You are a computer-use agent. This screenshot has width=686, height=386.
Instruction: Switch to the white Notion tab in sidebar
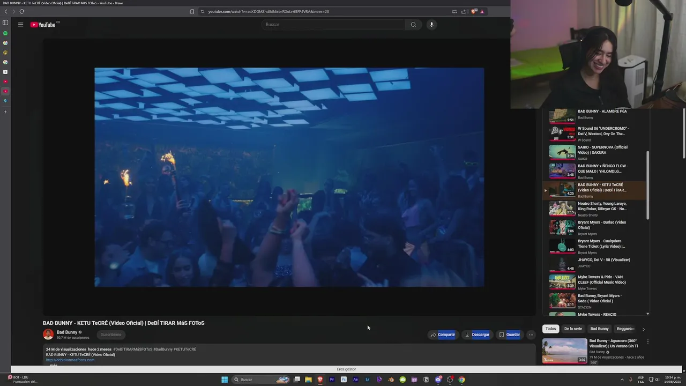5,72
